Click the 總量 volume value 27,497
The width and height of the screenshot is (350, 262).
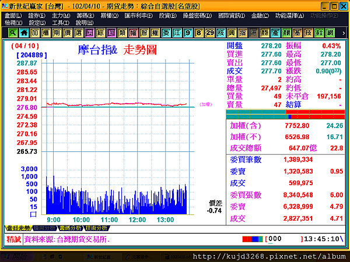click(271, 88)
